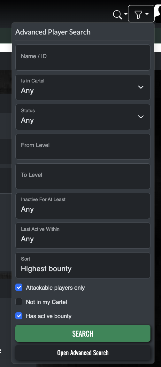Enable Not in my Cartel checkbox
The image size is (161, 367).
click(x=19, y=302)
